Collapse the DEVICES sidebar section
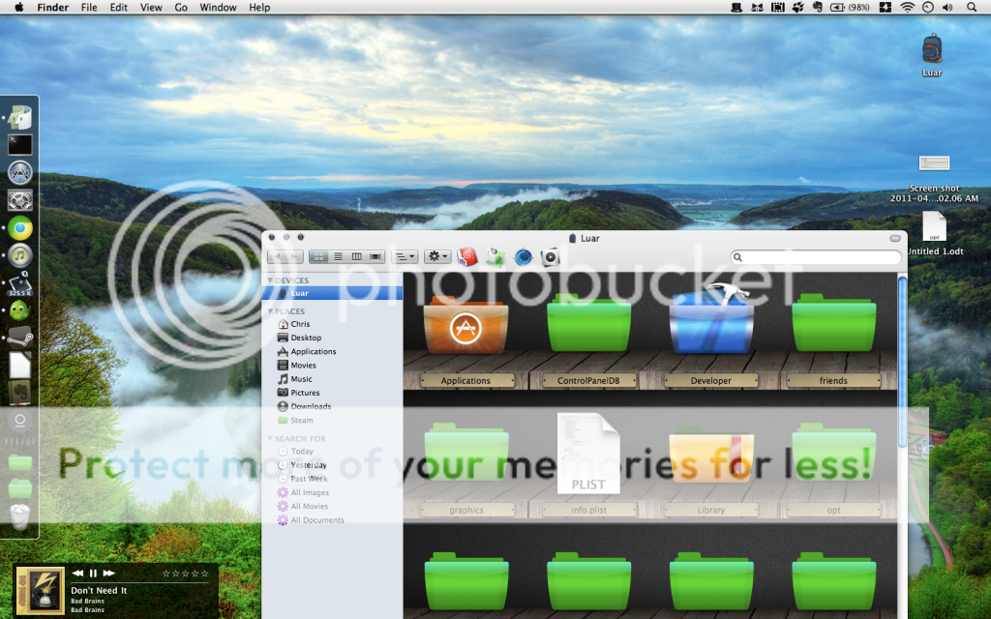 click(x=271, y=280)
